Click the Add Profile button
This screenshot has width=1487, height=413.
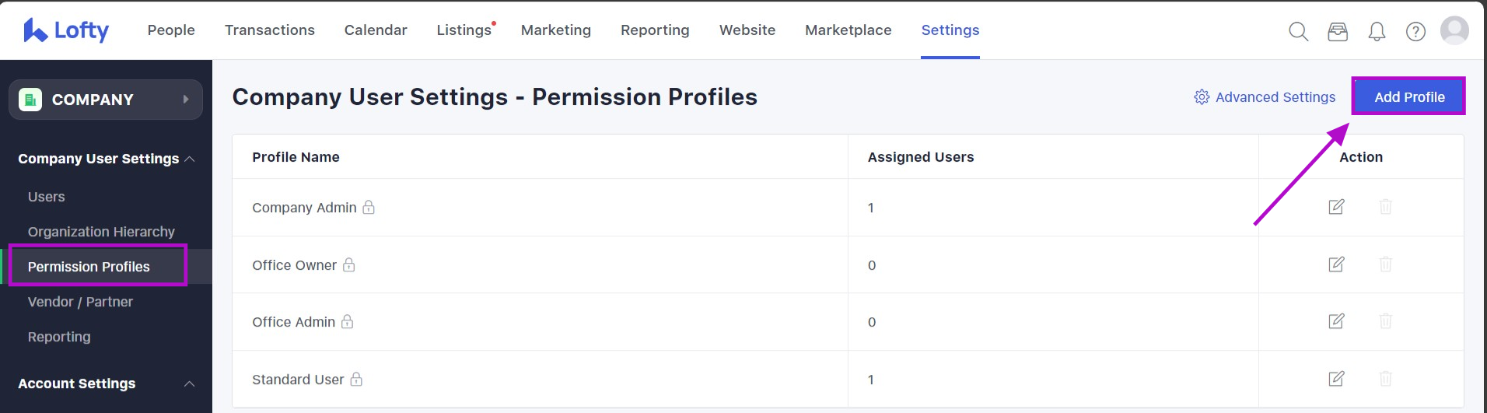(1408, 97)
